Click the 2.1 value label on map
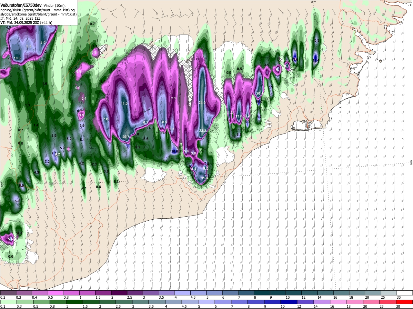413x309 pixels. pyautogui.click(x=84, y=188)
